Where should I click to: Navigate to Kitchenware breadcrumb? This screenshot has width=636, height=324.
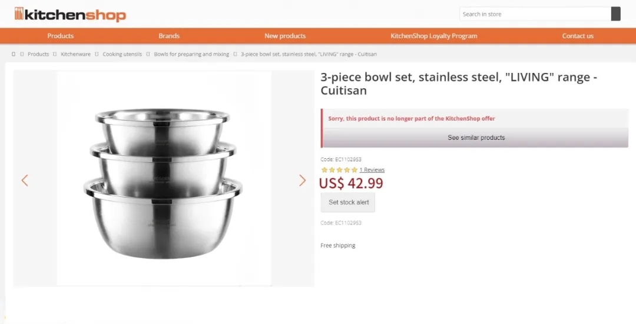coord(76,54)
